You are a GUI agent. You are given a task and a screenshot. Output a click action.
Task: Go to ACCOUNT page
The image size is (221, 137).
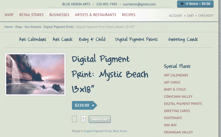coord(176,15)
